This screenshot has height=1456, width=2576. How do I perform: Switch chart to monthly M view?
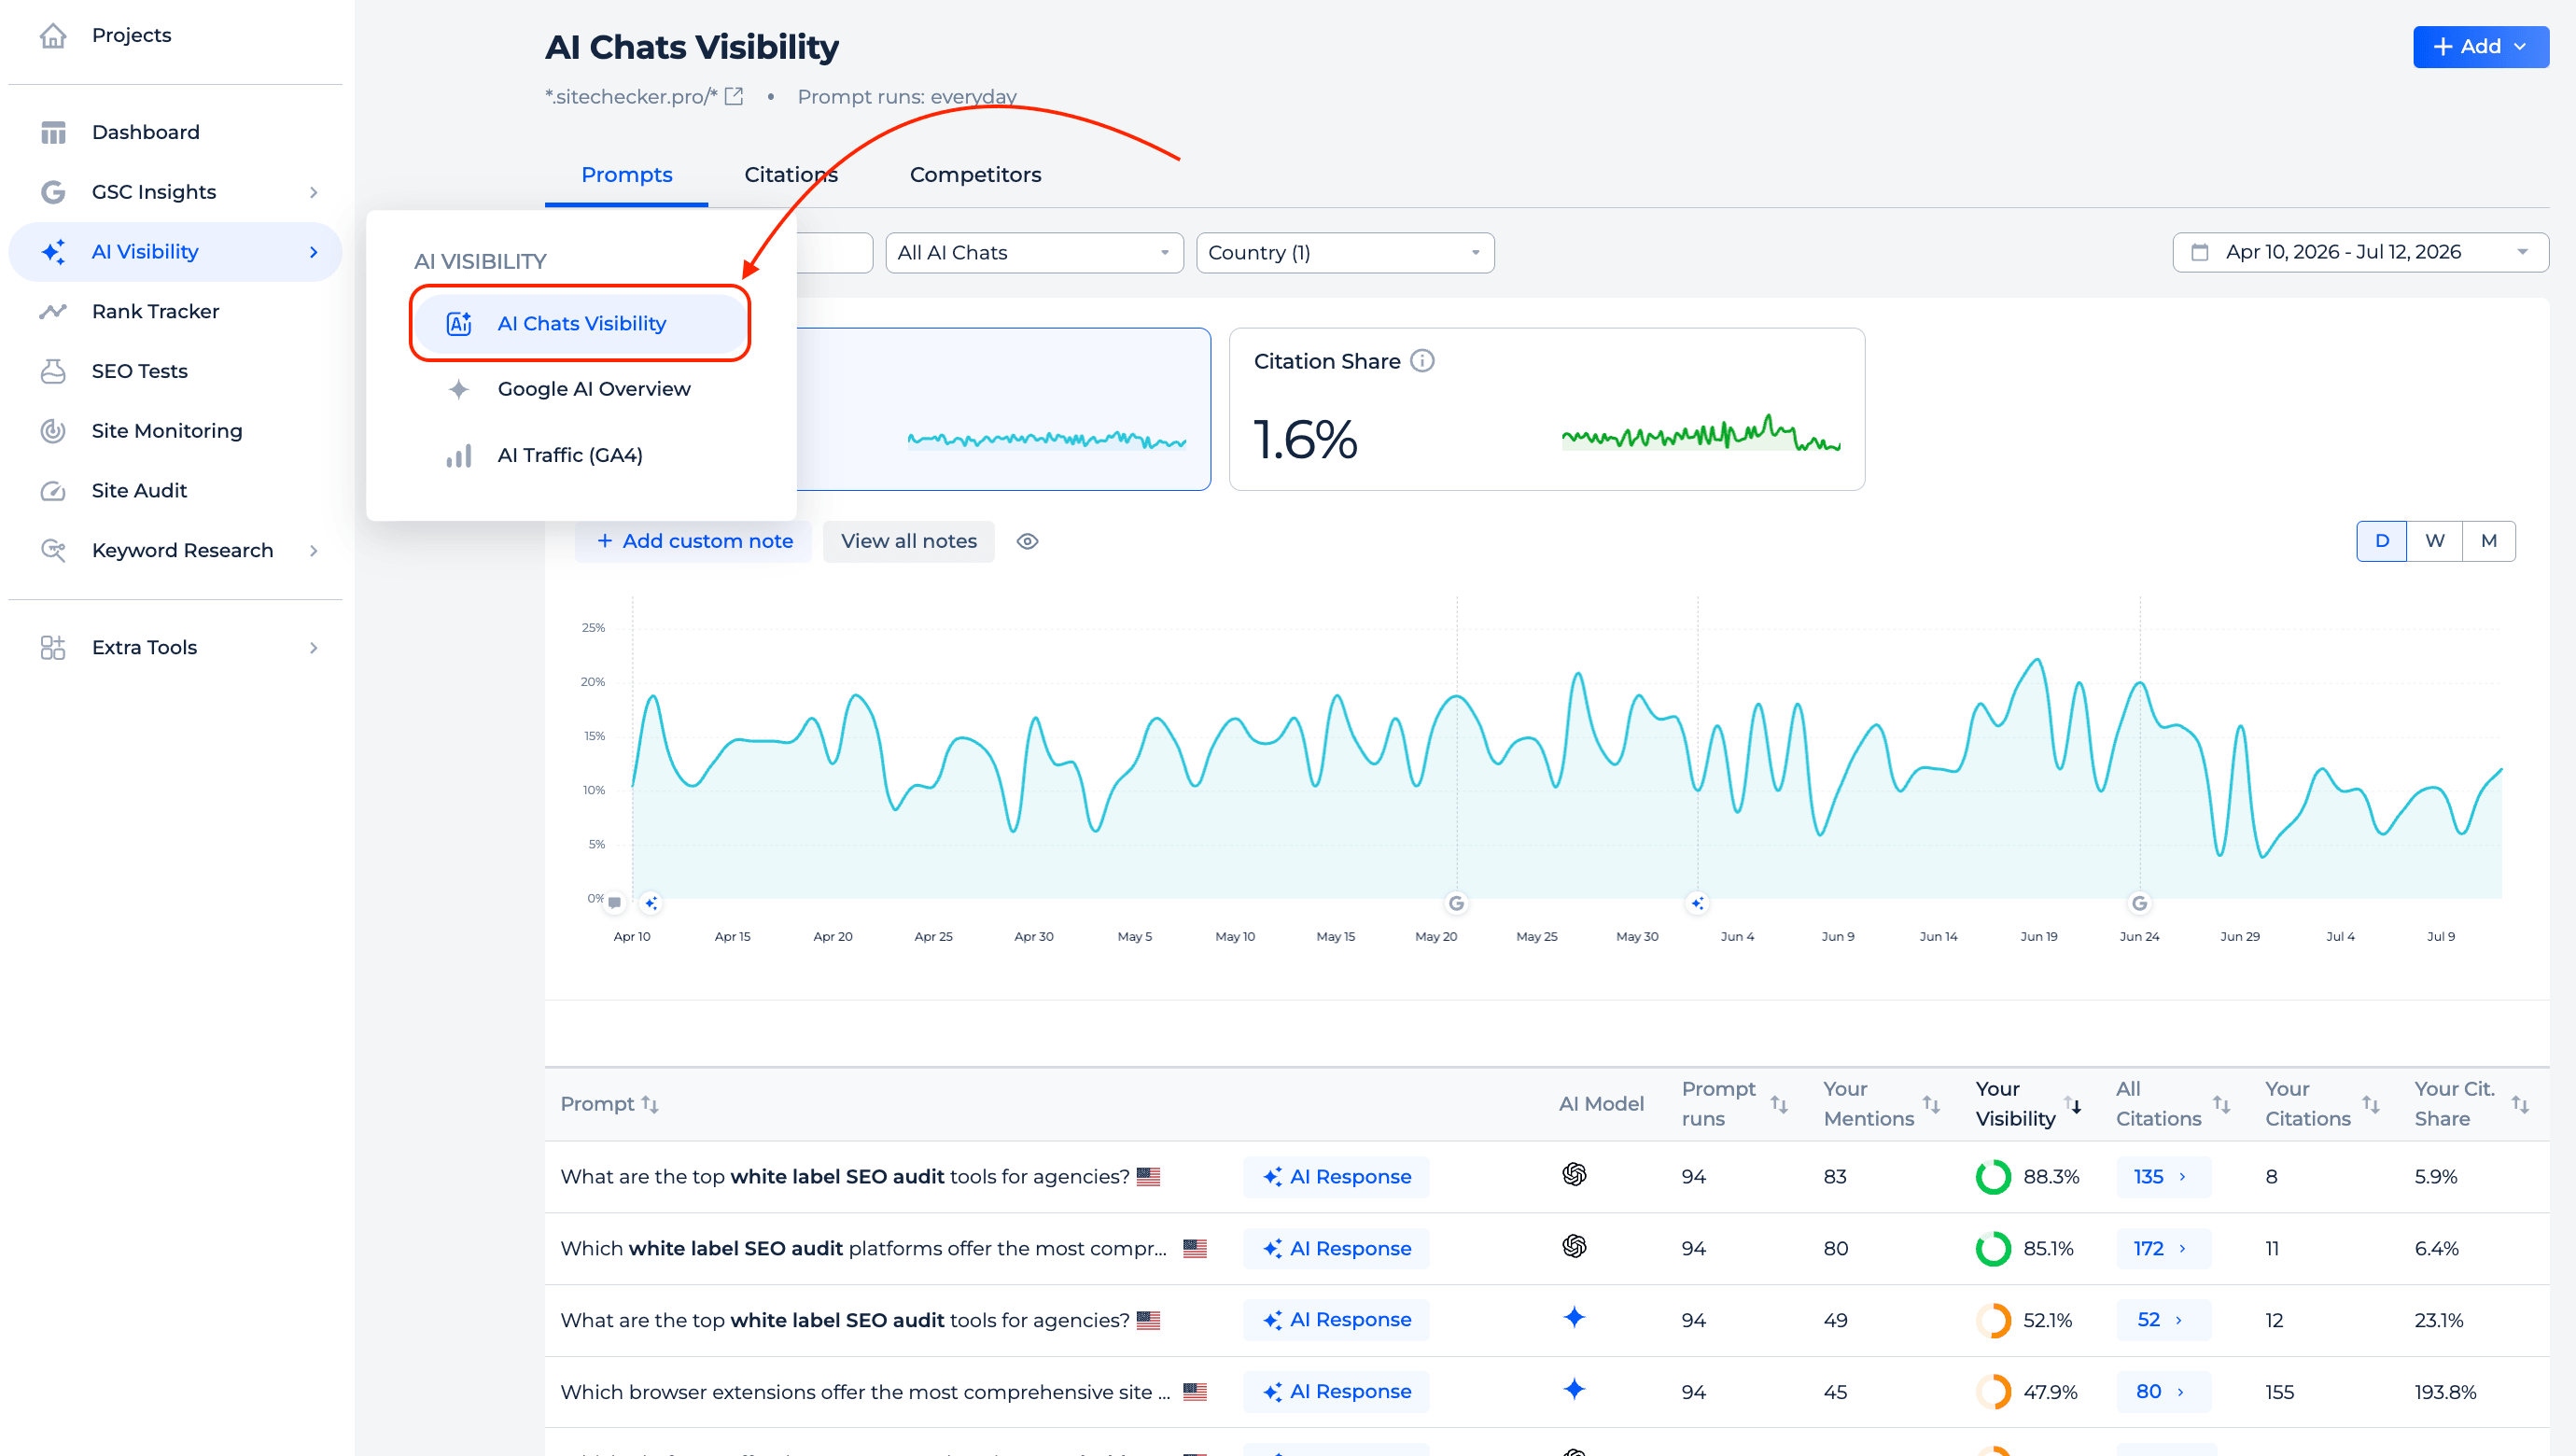click(x=2489, y=541)
